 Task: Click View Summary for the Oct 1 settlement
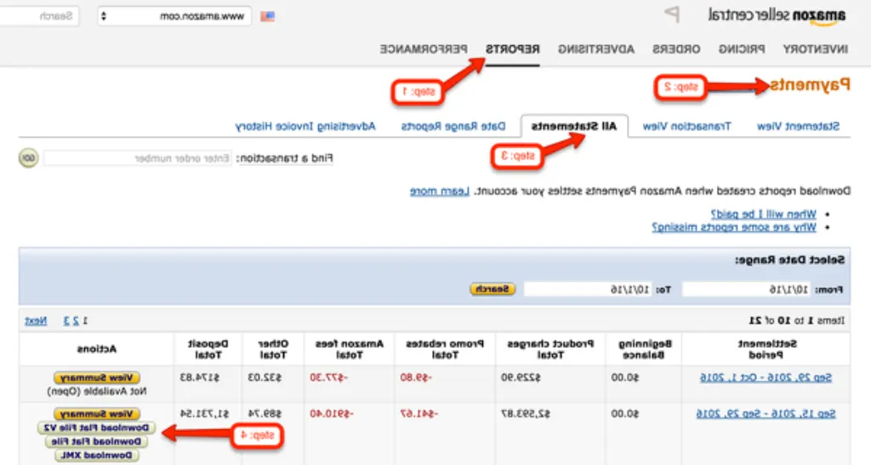tap(97, 378)
